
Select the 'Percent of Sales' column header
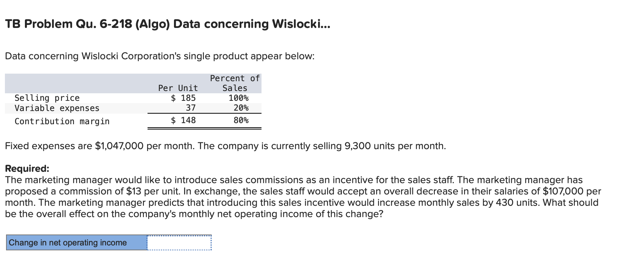coord(234,83)
